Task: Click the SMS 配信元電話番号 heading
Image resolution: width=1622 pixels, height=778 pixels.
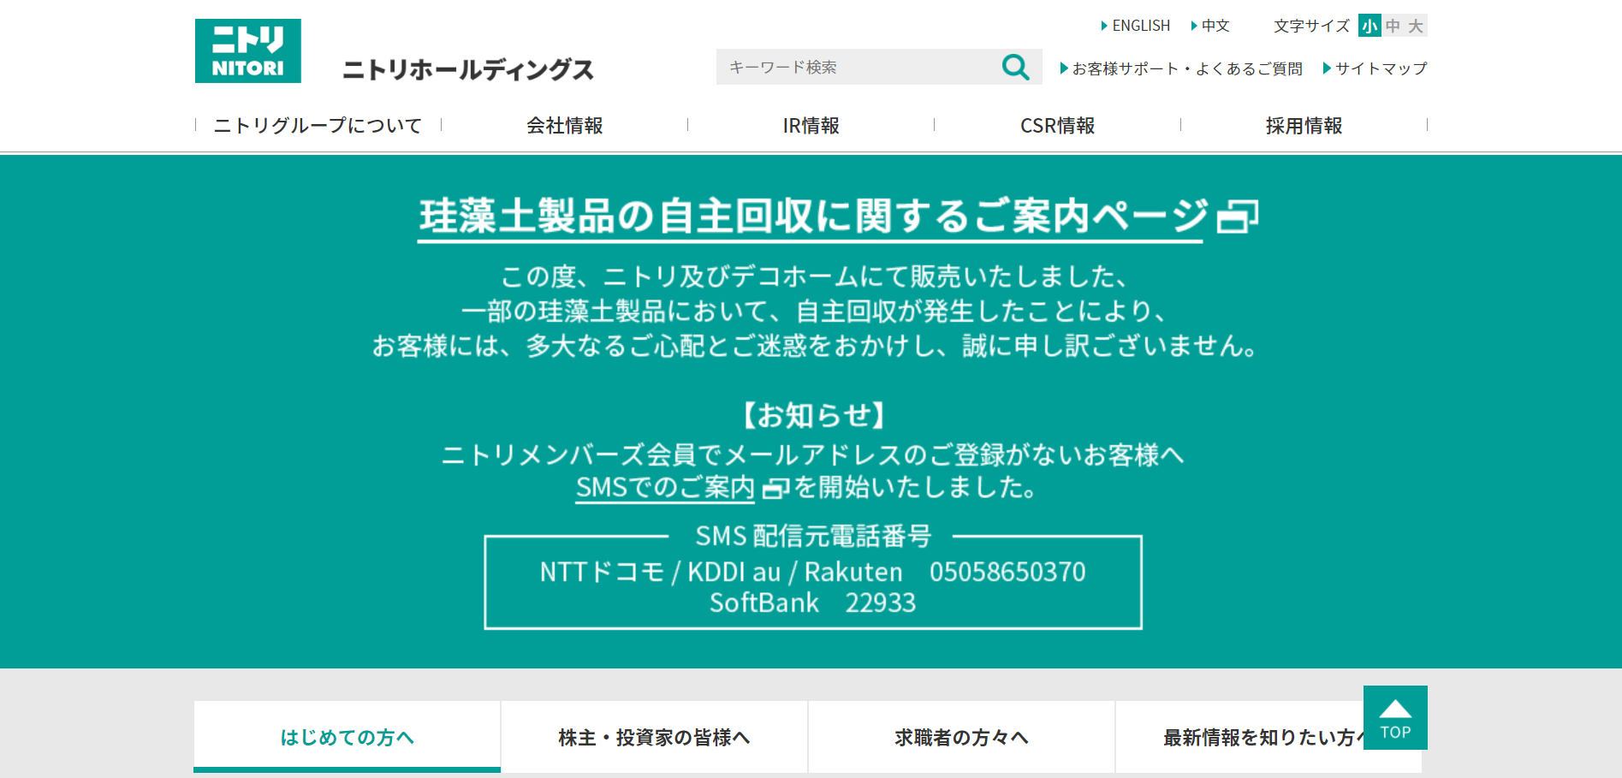Action: coord(813,537)
